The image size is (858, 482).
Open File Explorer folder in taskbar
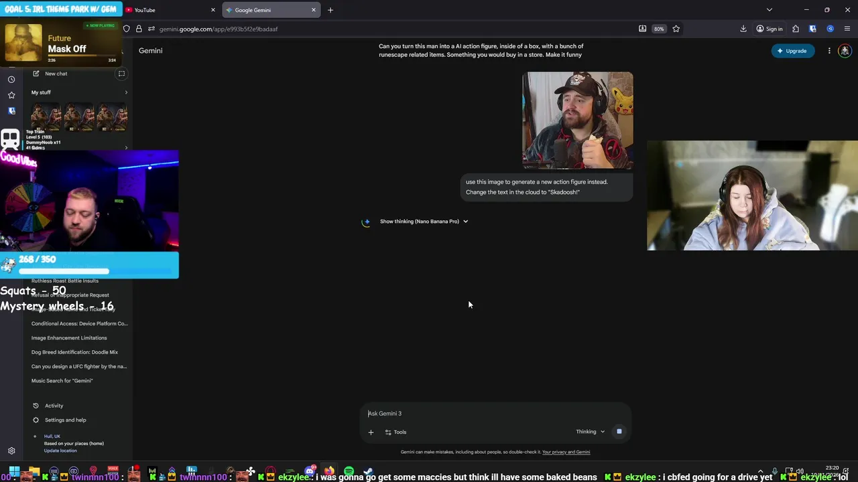(34, 471)
